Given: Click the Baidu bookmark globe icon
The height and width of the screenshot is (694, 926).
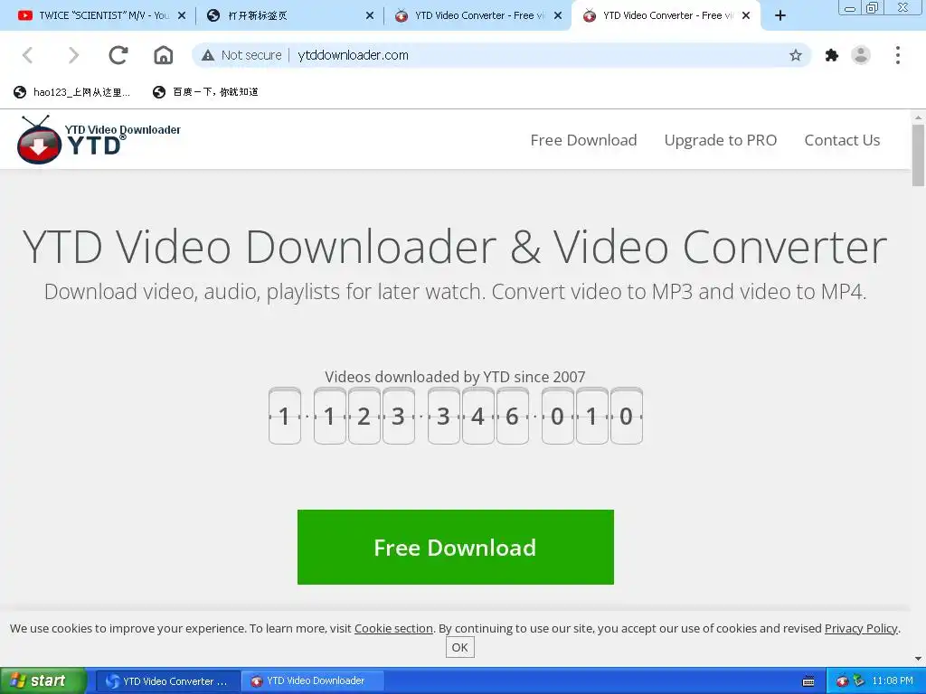Looking at the screenshot, I should click(x=159, y=92).
